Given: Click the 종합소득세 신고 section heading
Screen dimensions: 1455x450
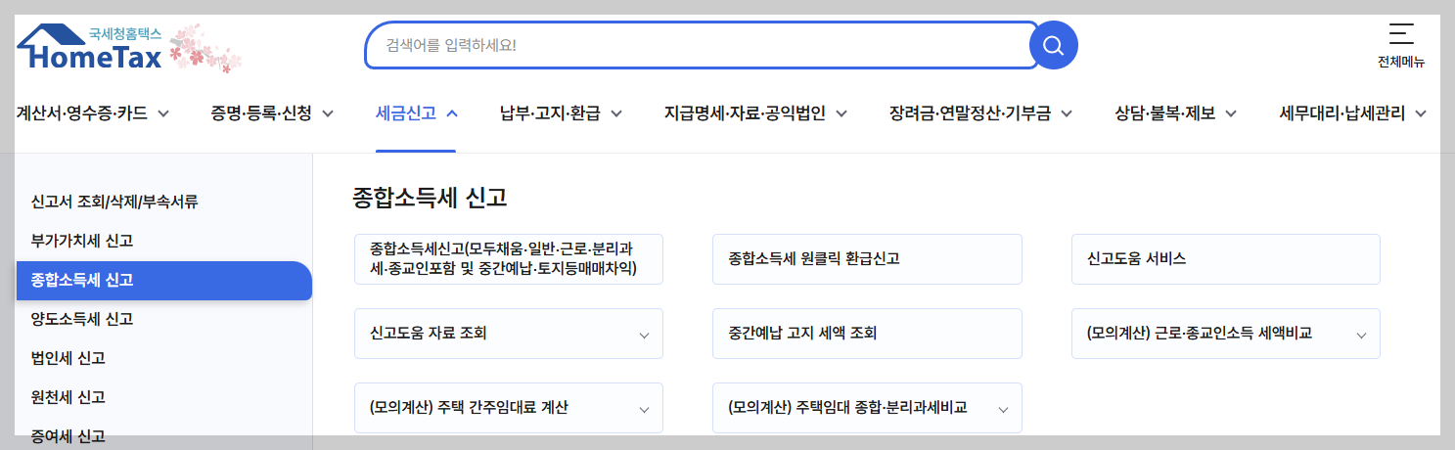Looking at the screenshot, I should (x=430, y=198).
